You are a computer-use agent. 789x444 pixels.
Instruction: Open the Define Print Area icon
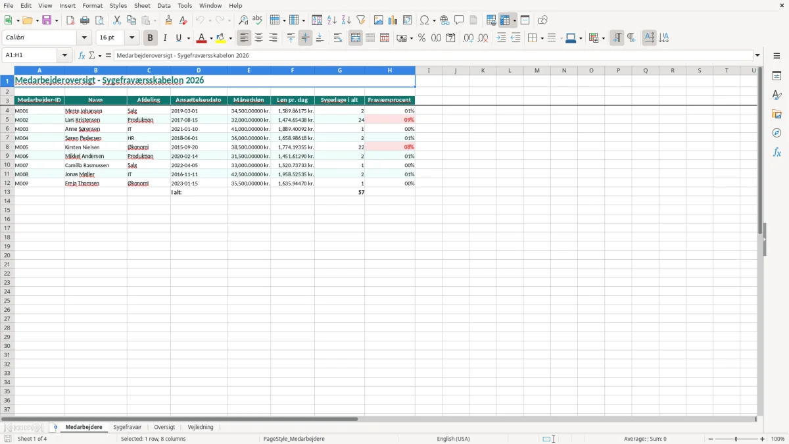pyautogui.click(x=491, y=20)
